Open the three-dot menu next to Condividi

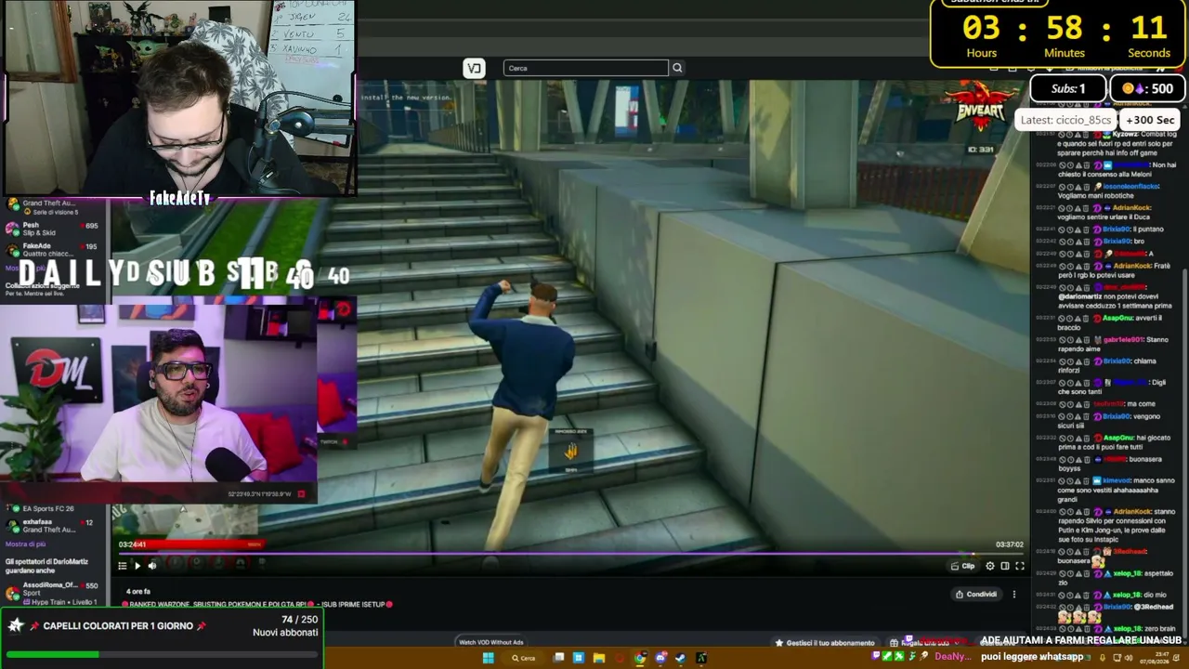pyautogui.click(x=1014, y=595)
